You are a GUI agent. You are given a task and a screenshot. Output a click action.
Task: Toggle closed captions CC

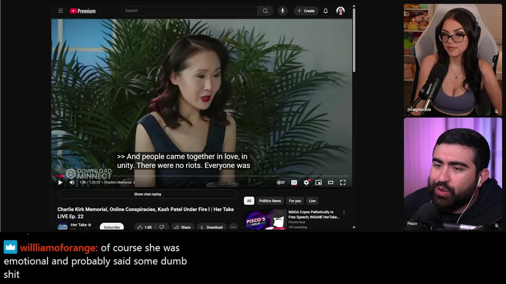294,182
